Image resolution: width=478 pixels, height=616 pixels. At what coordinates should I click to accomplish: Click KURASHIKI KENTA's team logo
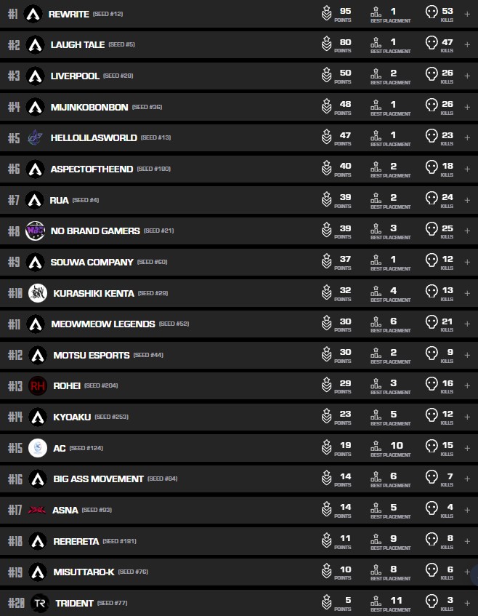[x=38, y=293]
